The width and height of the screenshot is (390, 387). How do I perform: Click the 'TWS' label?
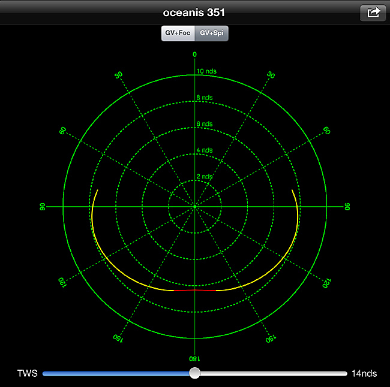(28, 373)
